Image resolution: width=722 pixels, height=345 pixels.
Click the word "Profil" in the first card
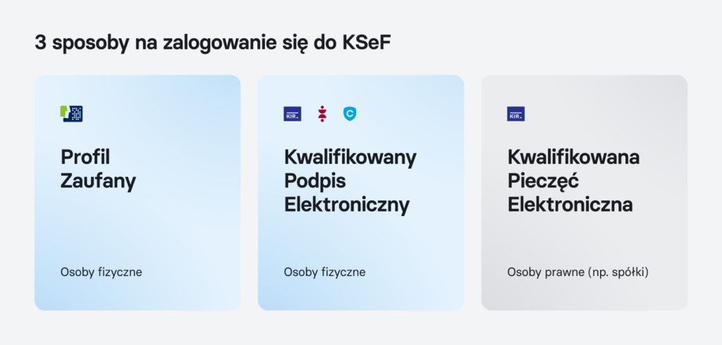click(85, 157)
